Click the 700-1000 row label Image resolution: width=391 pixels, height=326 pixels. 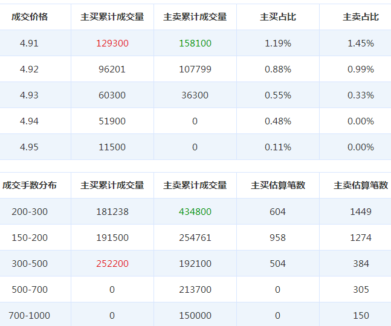point(30,316)
